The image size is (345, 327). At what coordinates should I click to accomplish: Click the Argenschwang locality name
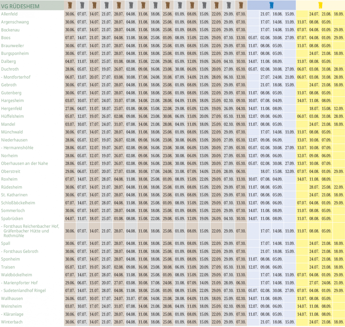point(15,22)
